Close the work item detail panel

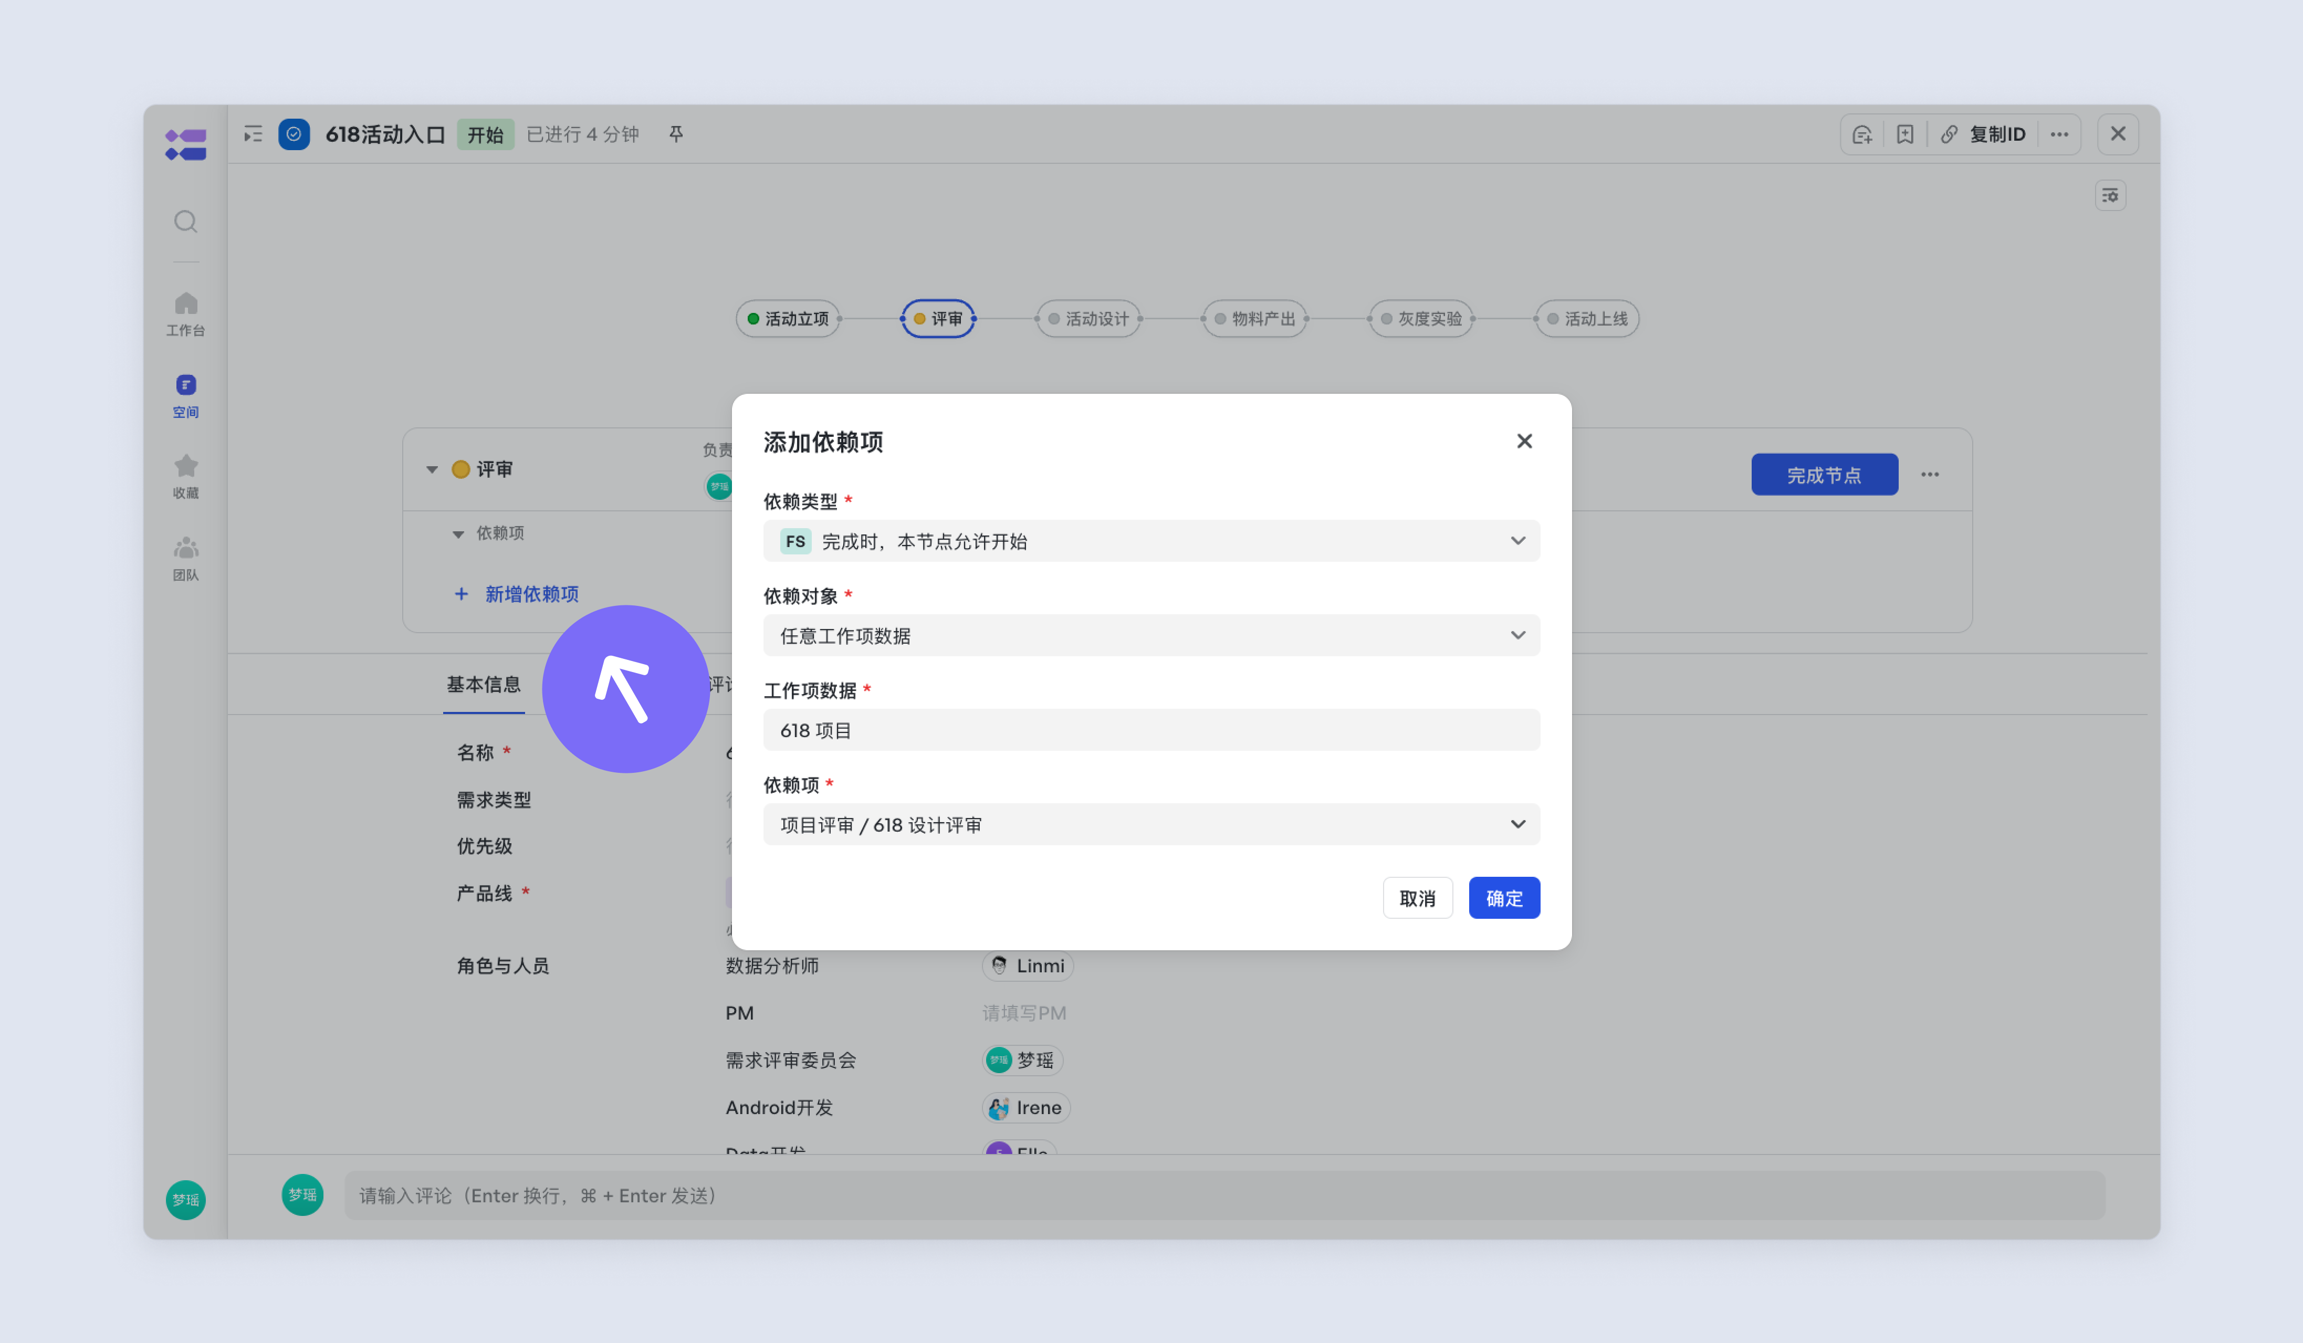tap(2118, 134)
